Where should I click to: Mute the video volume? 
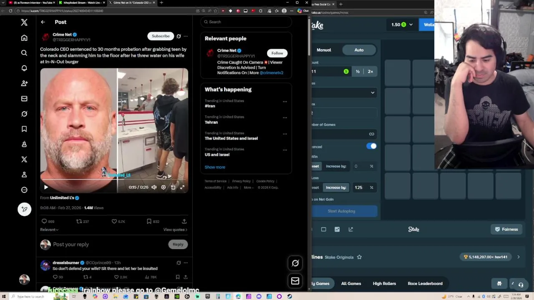[154, 187]
